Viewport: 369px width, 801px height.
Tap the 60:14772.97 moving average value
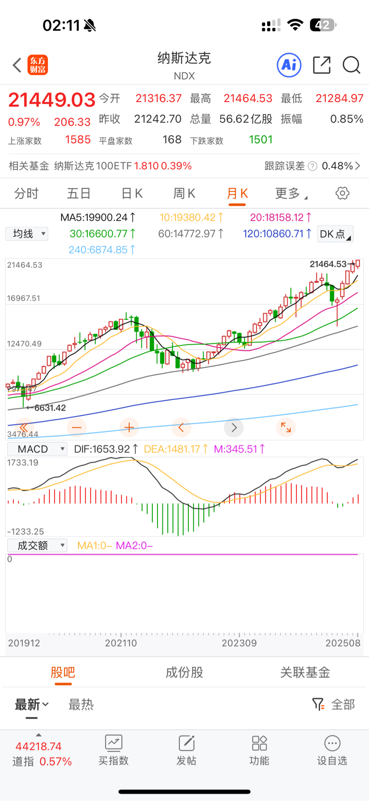point(191,234)
